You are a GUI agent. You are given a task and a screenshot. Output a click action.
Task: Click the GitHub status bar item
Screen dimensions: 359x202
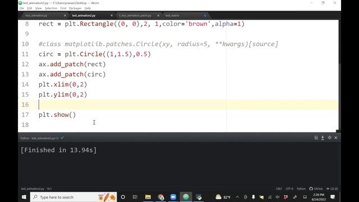pos(316,189)
